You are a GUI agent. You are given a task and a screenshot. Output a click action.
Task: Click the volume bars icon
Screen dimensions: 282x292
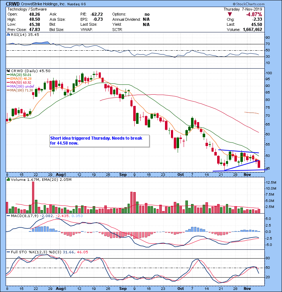pos(8,179)
